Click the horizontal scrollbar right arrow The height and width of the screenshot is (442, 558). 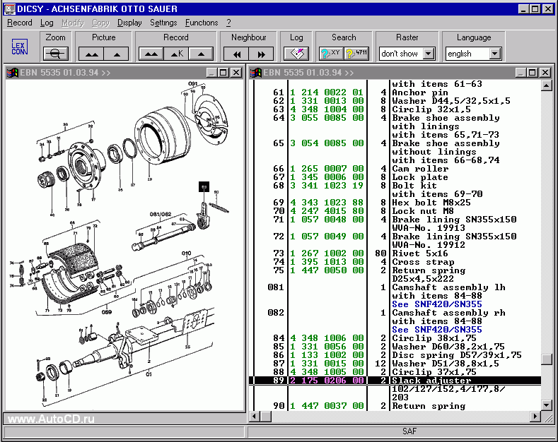[x=535, y=416]
